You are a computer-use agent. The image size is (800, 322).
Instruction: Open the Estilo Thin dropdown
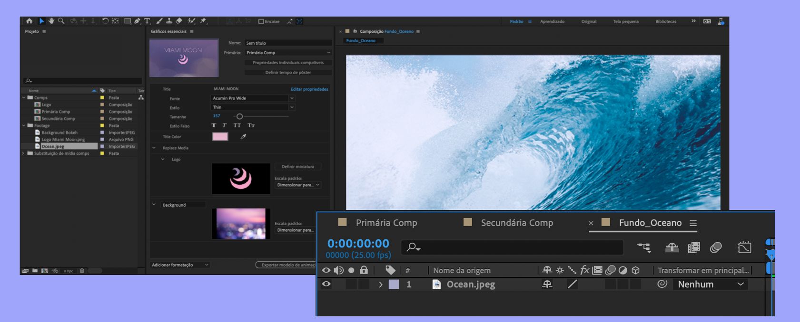pyautogui.click(x=253, y=107)
